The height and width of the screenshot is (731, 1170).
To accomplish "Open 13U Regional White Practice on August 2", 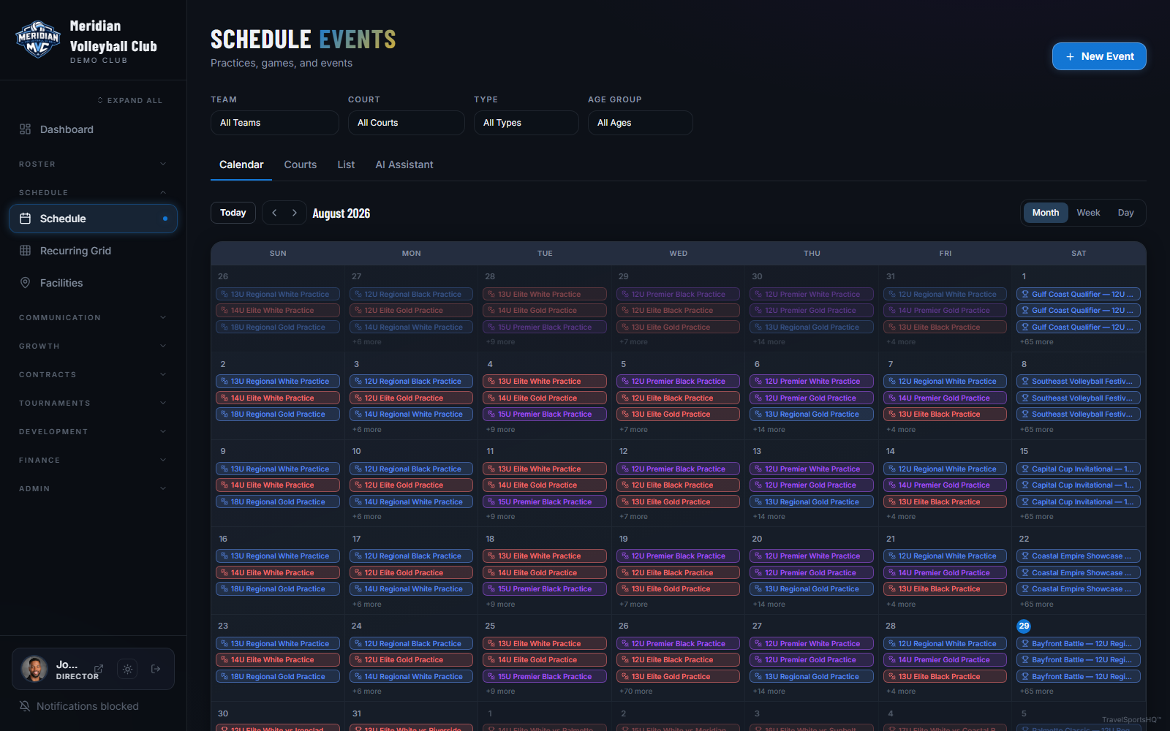I will (278, 382).
